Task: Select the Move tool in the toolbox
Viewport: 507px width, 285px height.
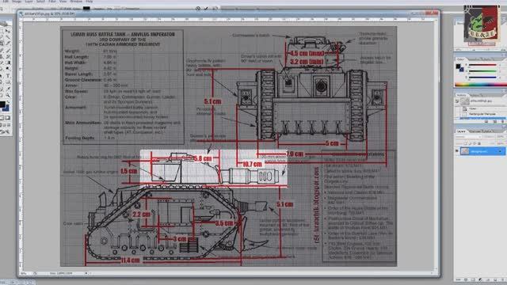Action: (x=8, y=31)
